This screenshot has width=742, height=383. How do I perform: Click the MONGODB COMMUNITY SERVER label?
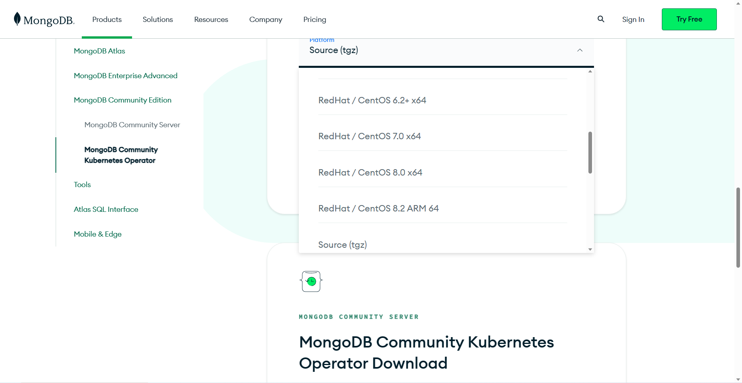pyautogui.click(x=359, y=317)
